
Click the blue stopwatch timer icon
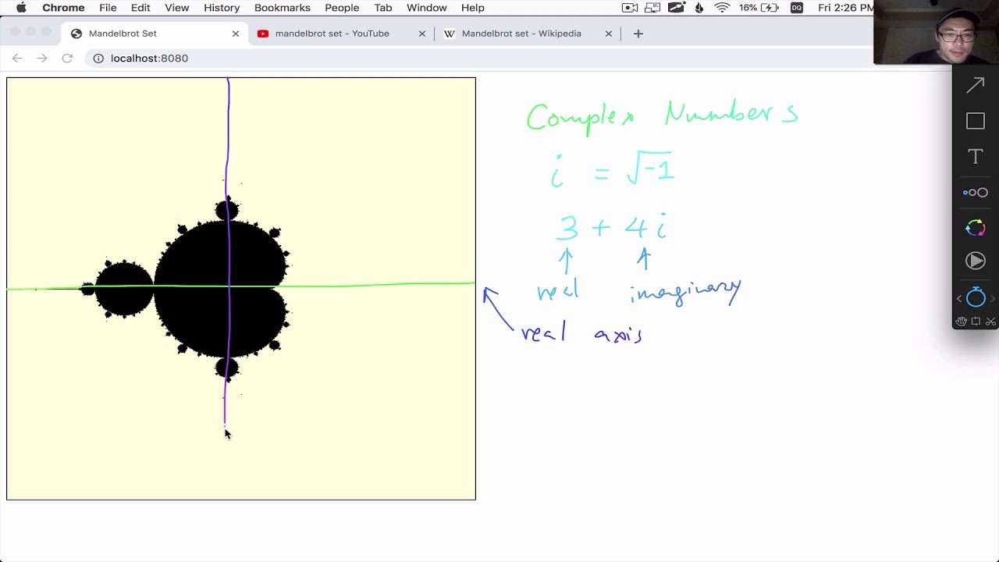(976, 297)
